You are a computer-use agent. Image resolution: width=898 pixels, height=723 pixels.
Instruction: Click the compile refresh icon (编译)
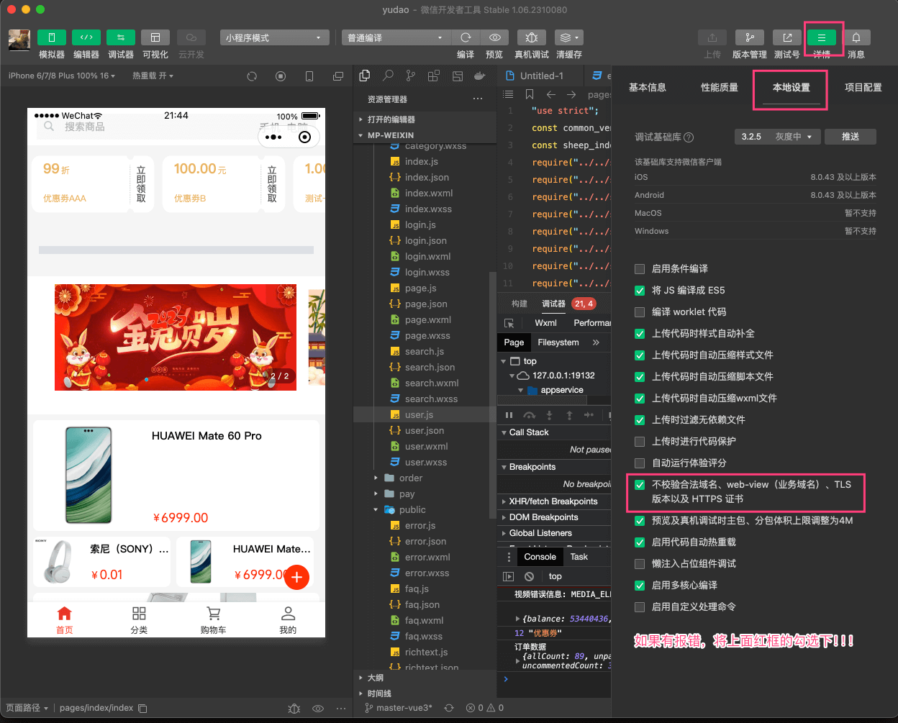466,37
